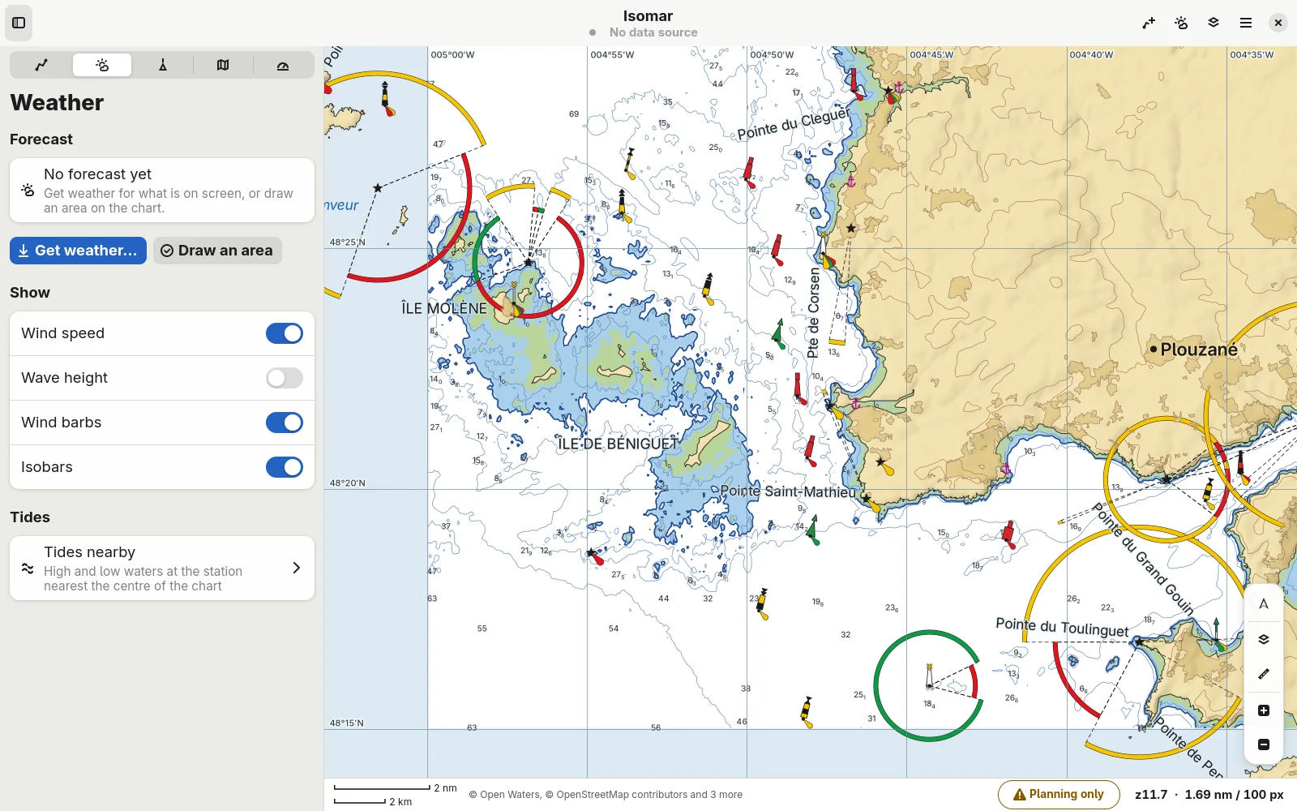The width and height of the screenshot is (1297, 811).
Task: Click the 48°20'N latitude label
Action: click(x=348, y=483)
